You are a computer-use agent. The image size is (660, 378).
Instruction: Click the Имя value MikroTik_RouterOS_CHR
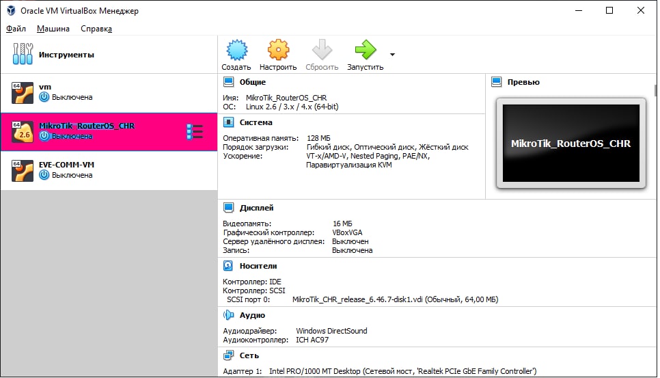[x=286, y=98]
